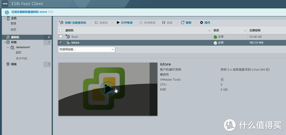Click the VMware Tools label

[170, 80]
